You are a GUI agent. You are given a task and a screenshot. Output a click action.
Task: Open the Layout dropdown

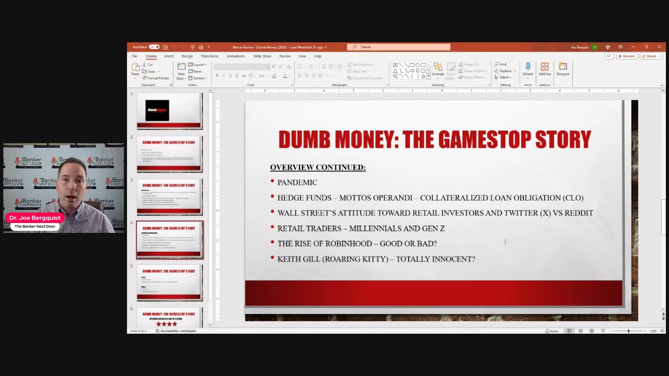click(197, 65)
